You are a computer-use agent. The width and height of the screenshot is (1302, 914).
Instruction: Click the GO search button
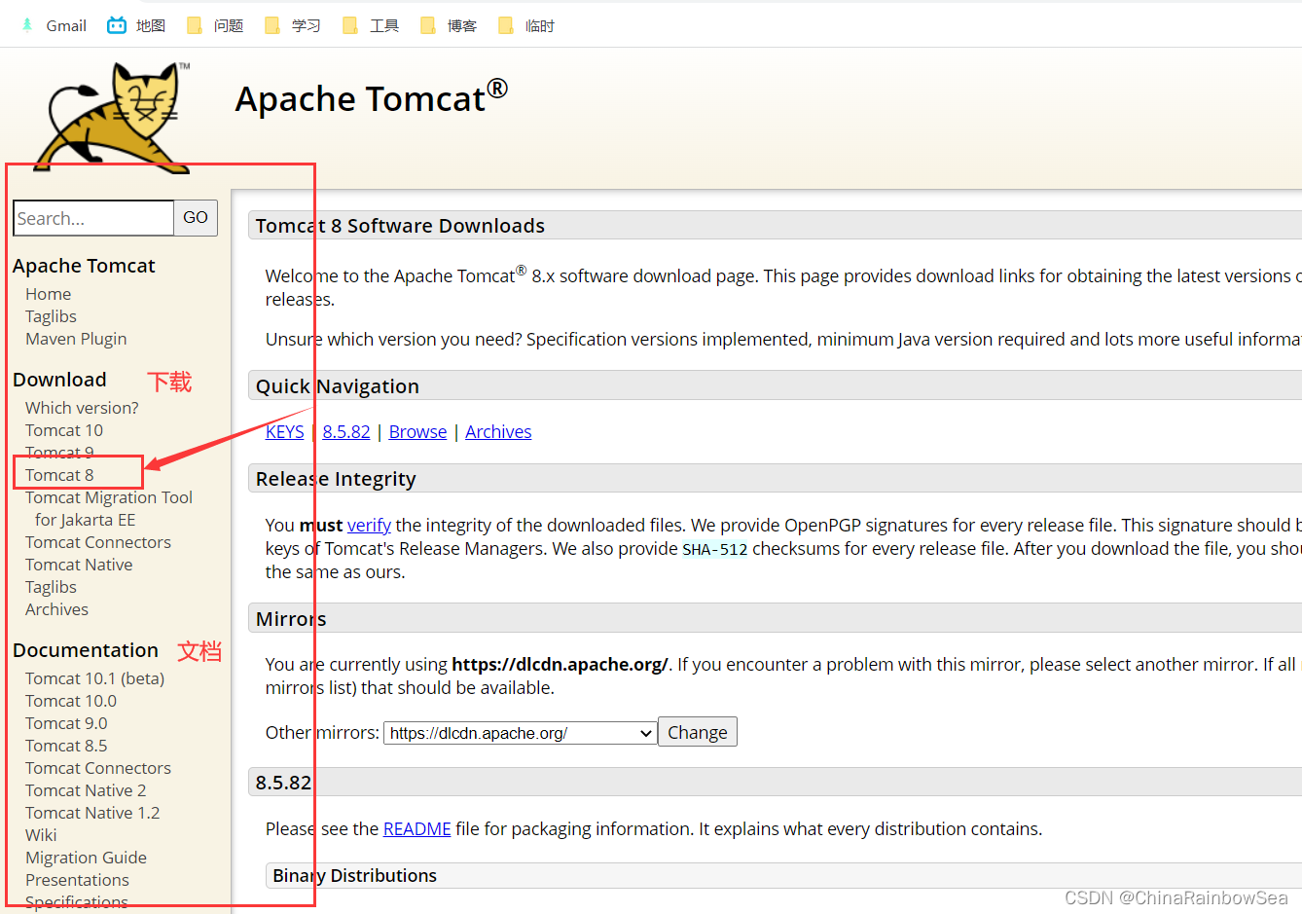pos(196,218)
